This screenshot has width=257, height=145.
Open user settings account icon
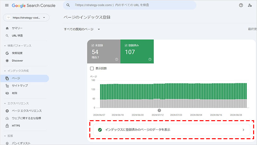tap(250, 5)
